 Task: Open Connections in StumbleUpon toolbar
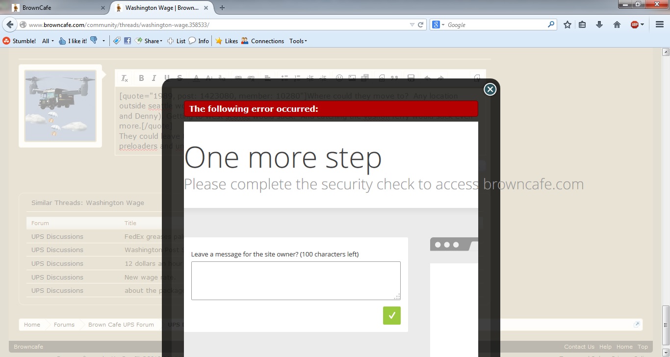[262, 41]
